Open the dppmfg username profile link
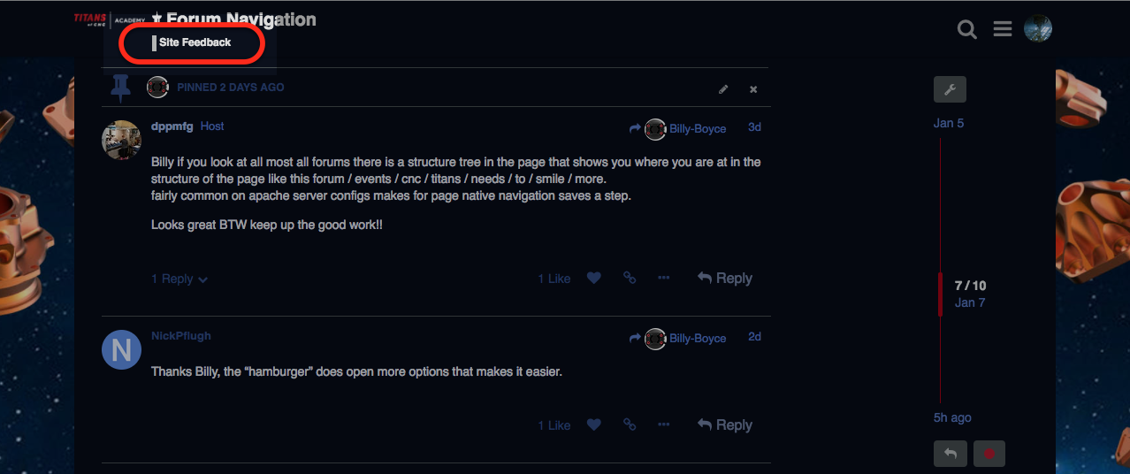Image resolution: width=1130 pixels, height=474 pixels. point(172,126)
